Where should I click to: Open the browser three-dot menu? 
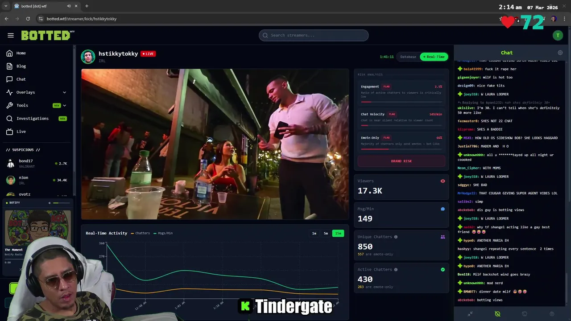(565, 19)
